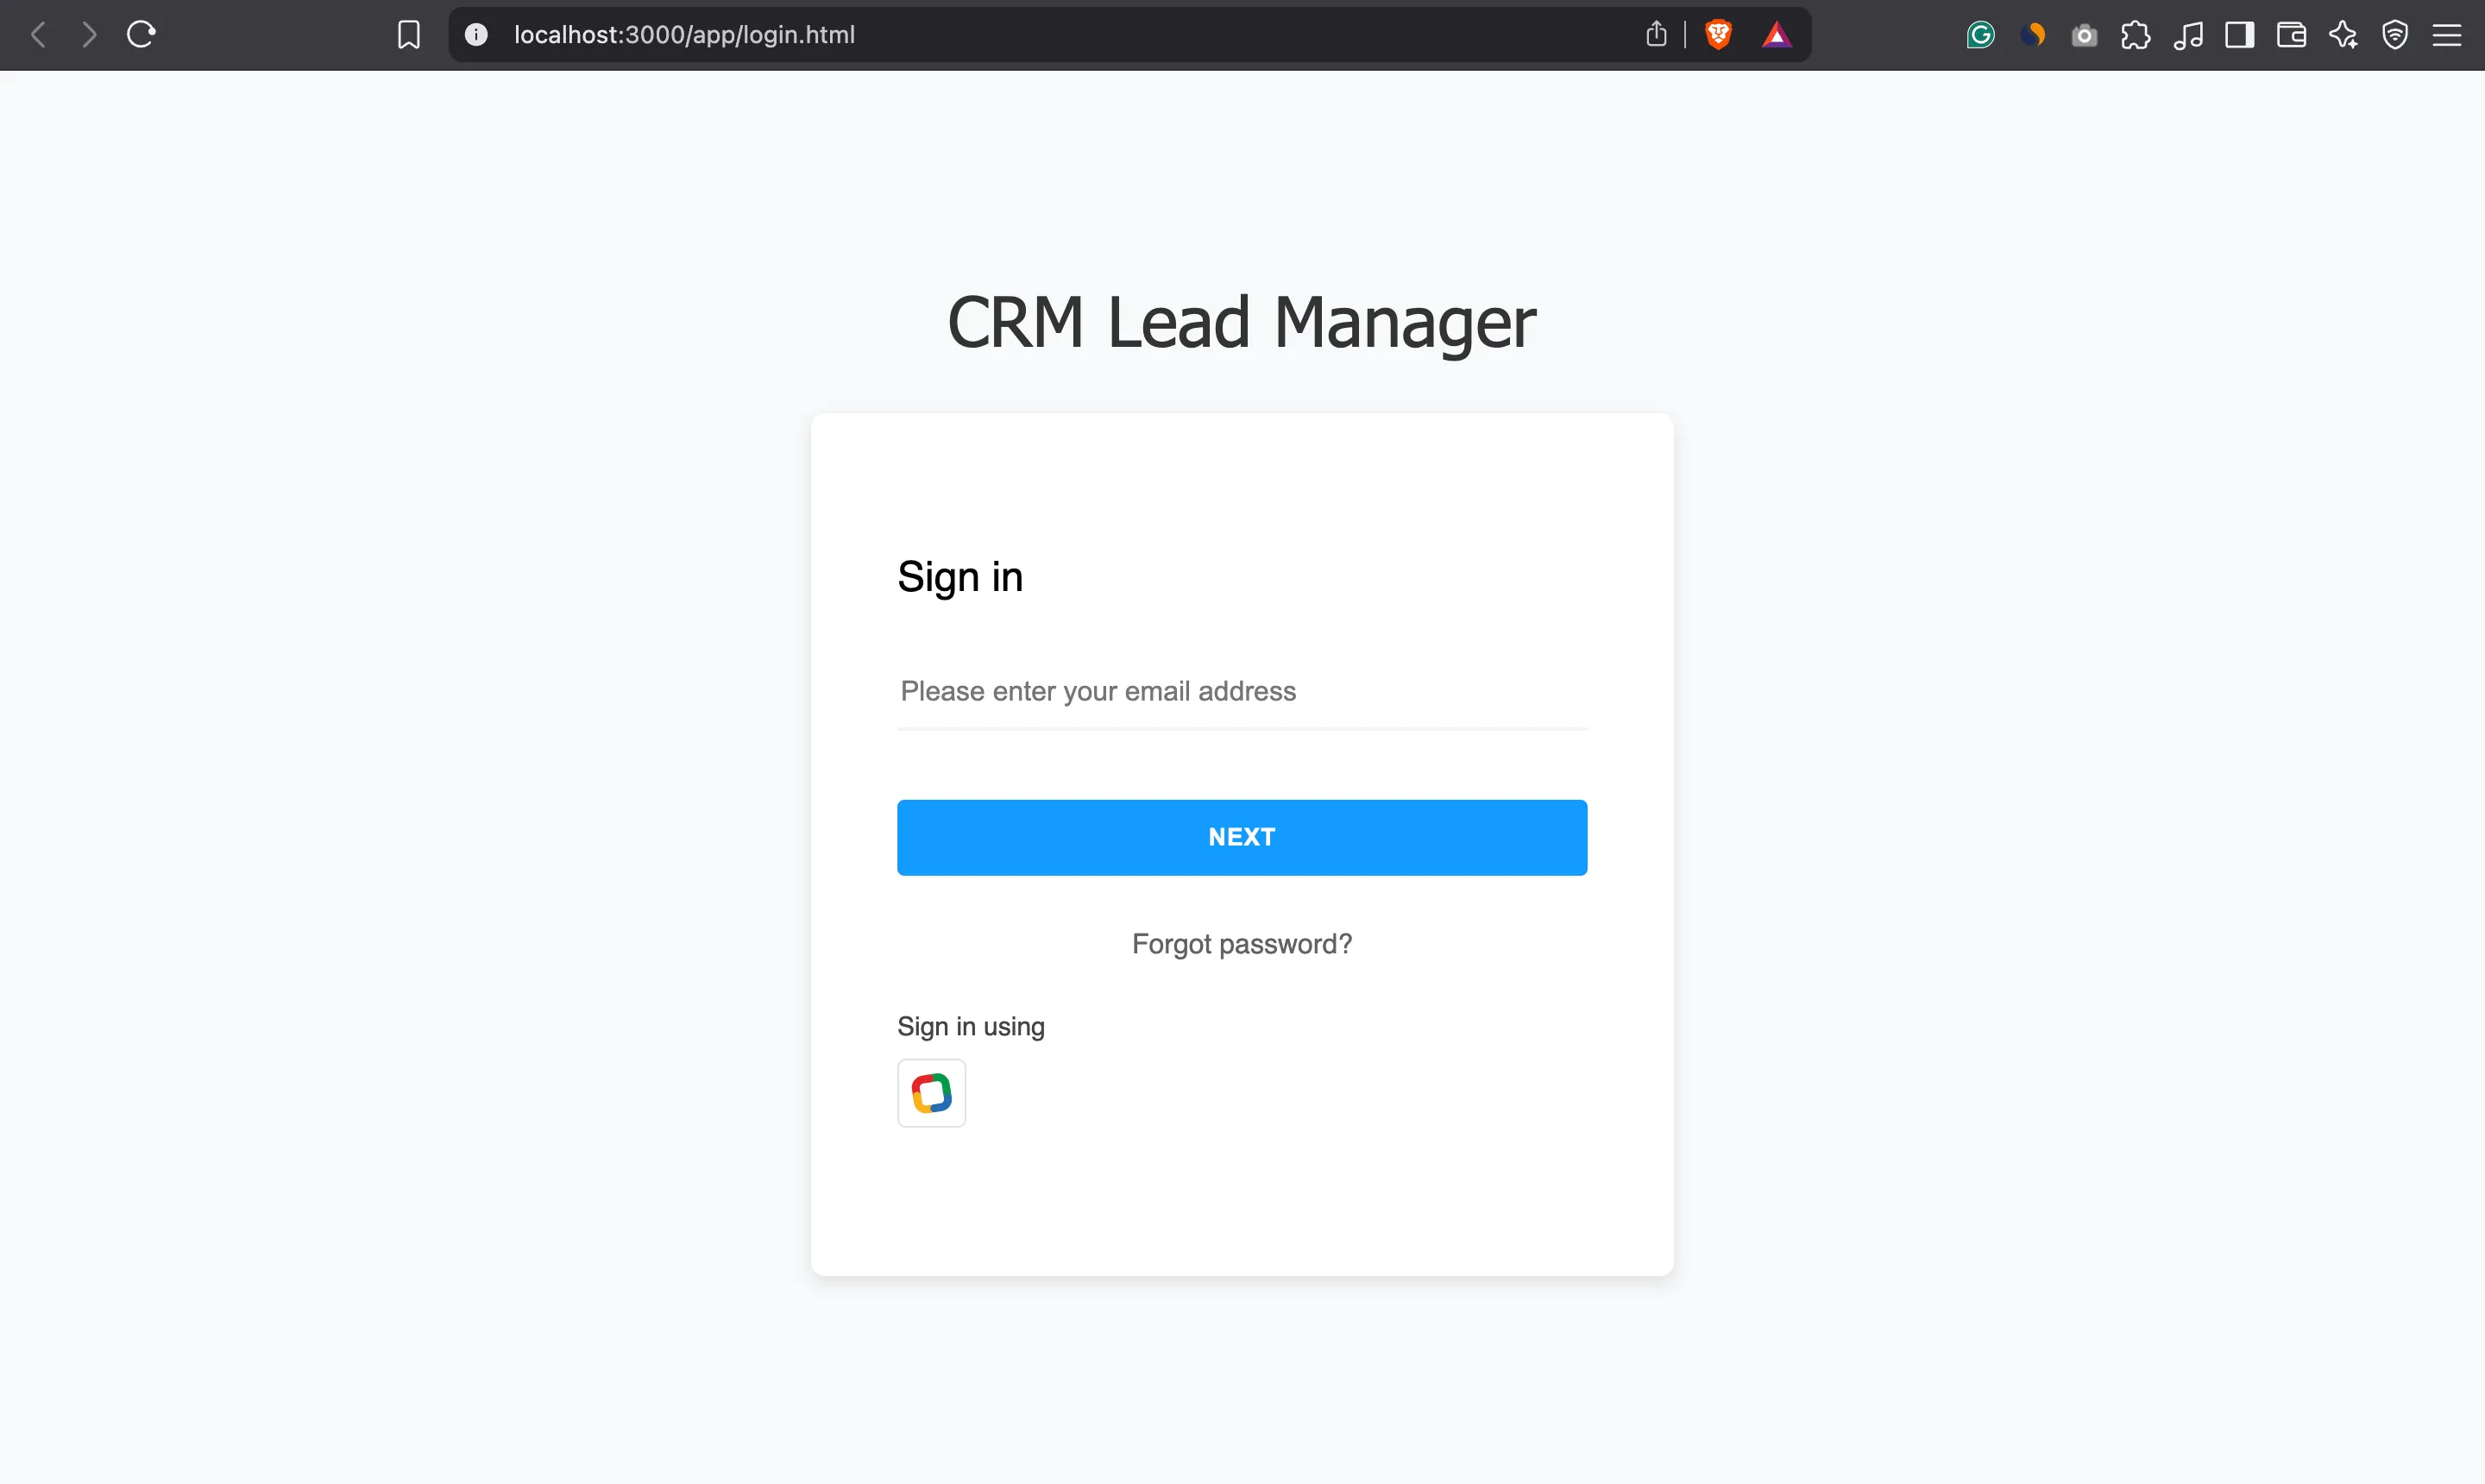2485x1484 pixels.
Task: Click the blue NEXT button
Action: (x=1241, y=837)
